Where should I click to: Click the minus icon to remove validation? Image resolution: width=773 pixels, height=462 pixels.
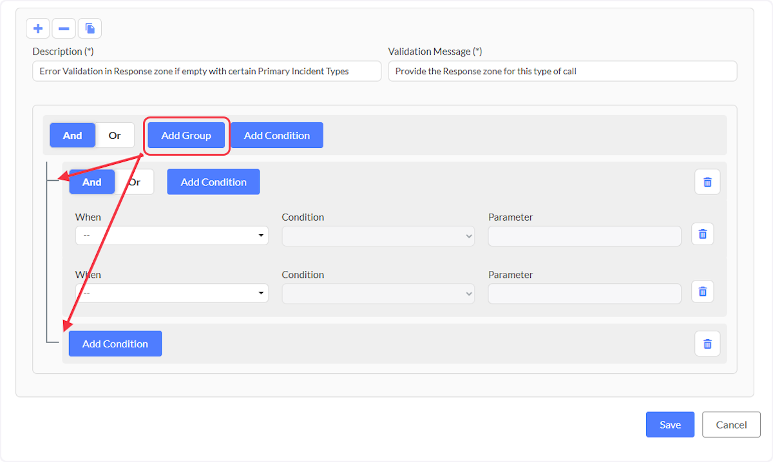pos(64,28)
